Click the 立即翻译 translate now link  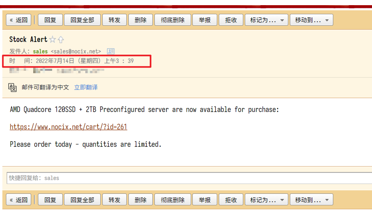(x=86, y=87)
